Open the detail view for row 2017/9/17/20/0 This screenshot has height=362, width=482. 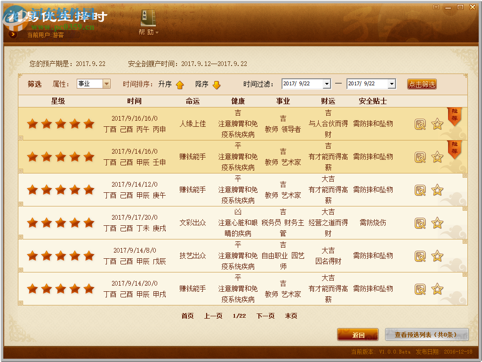tap(420, 223)
